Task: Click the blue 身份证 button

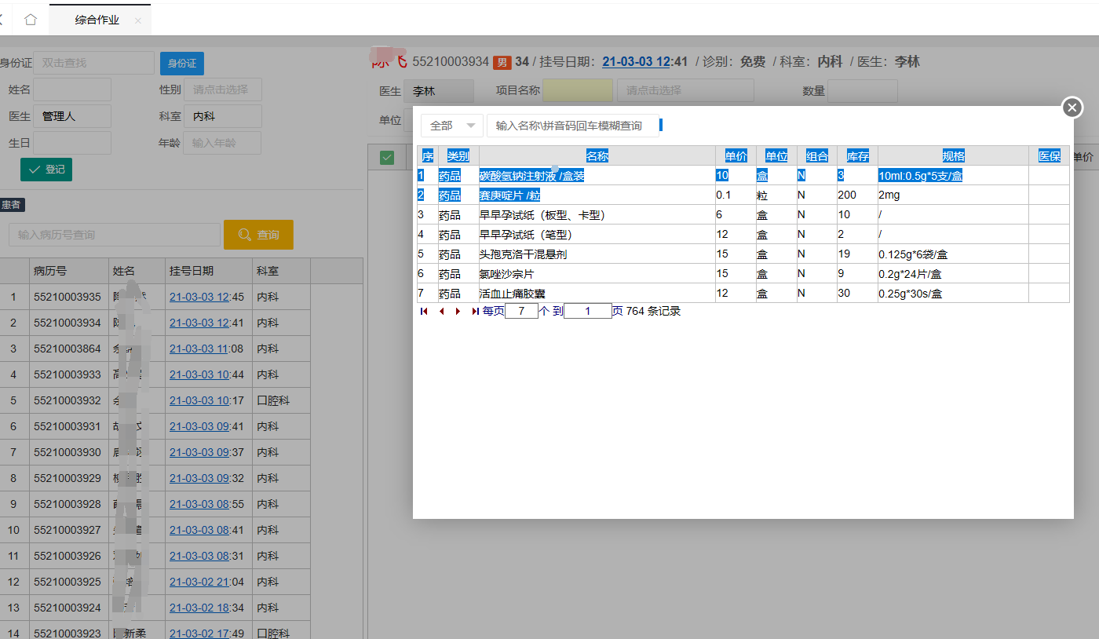Action: [181, 63]
